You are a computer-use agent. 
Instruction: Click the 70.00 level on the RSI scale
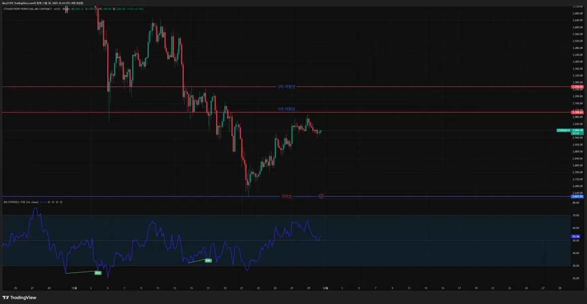(576, 215)
